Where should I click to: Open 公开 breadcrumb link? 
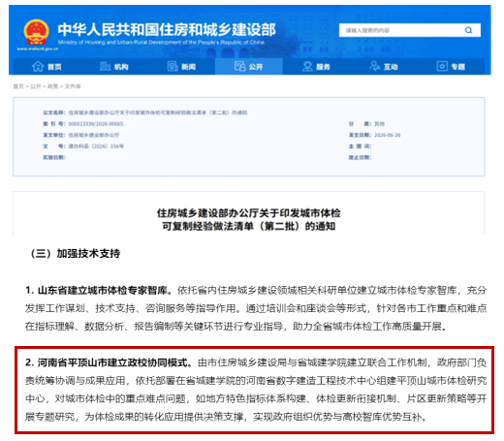[x=36, y=86]
